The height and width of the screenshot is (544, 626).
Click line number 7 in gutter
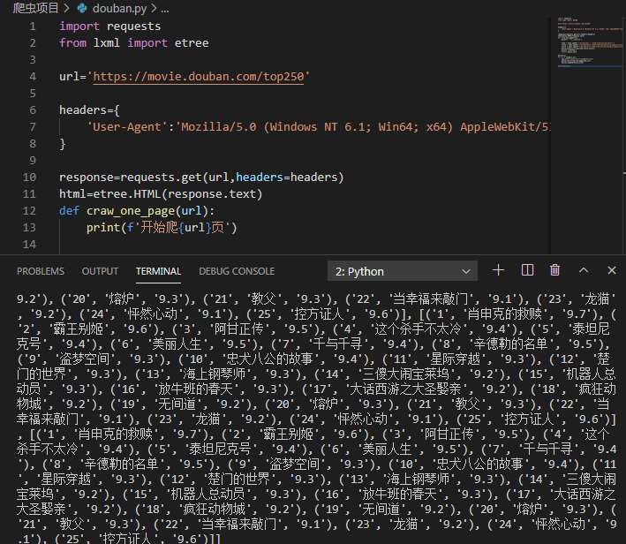pyautogui.click(x=33, y=126)
